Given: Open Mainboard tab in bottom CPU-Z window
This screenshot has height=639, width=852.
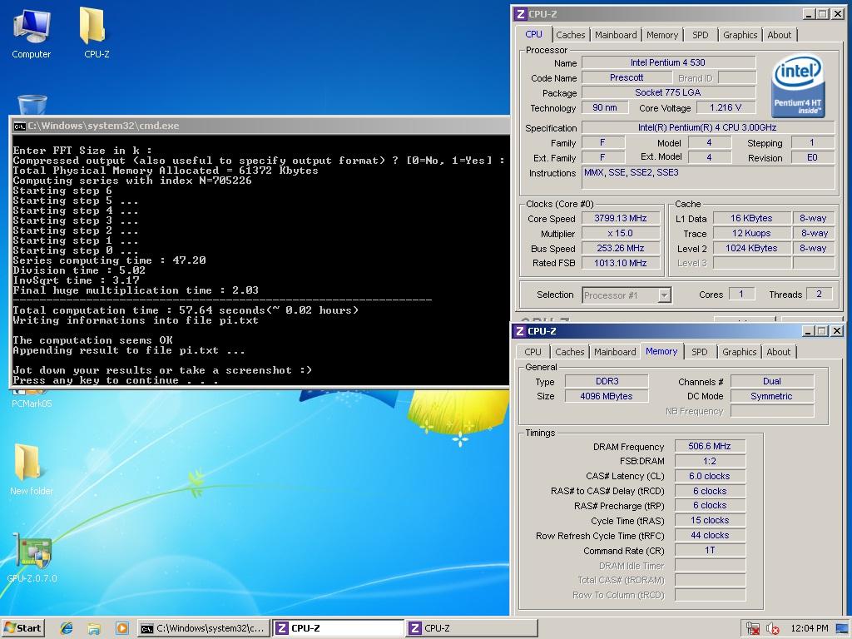Looking at the screenshot, I should [615, 352].
